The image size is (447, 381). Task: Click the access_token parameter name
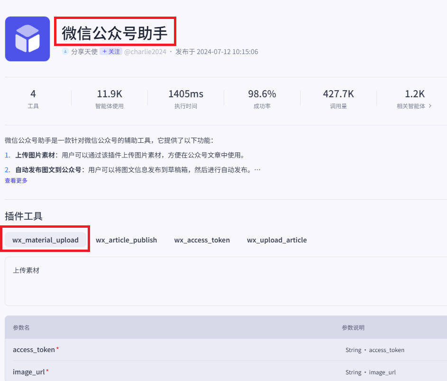[x=34, y=350]
